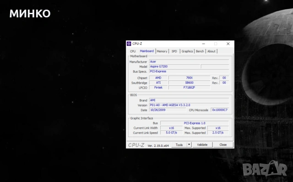Select the Mainboard tab
This screenshot has width=293, height=182.
pos(146,51)
